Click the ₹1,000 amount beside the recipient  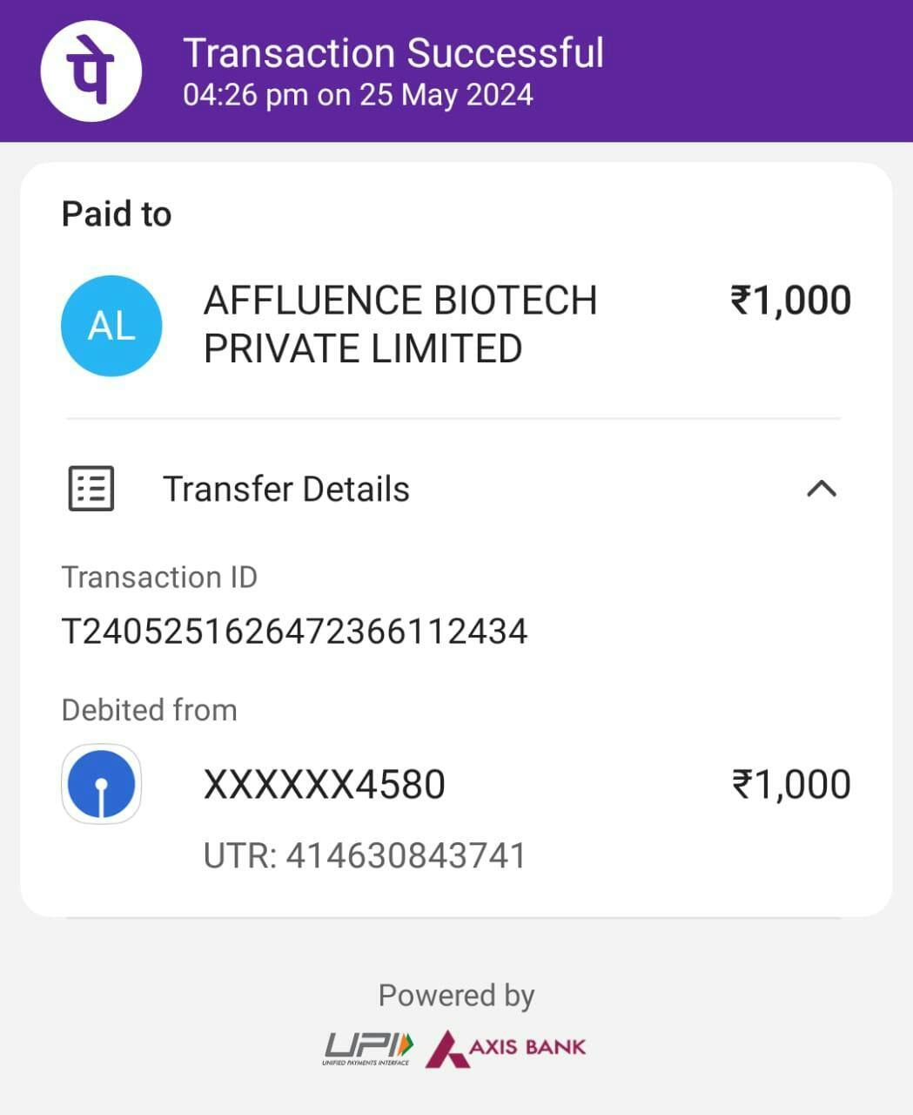point(790,301)
